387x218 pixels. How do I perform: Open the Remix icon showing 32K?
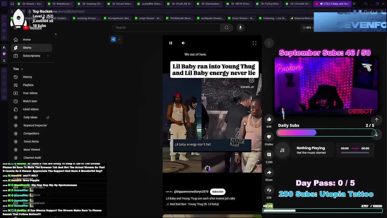click(x=269, y=190)
